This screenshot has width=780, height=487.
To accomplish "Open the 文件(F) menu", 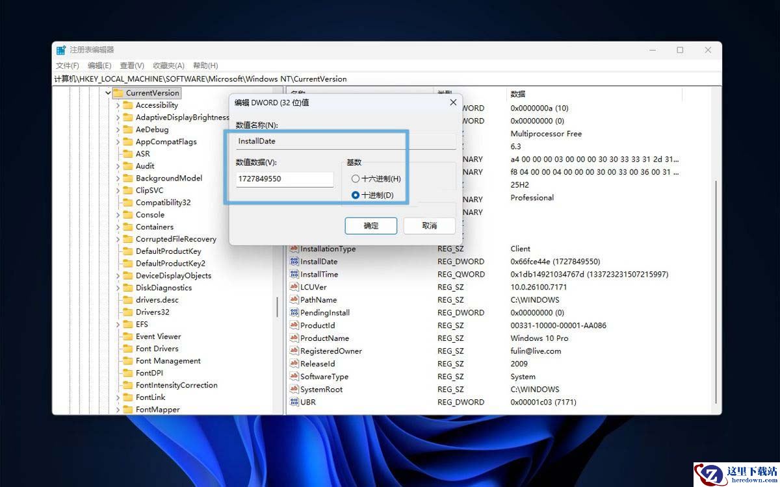I will click(x=67, y=66).
